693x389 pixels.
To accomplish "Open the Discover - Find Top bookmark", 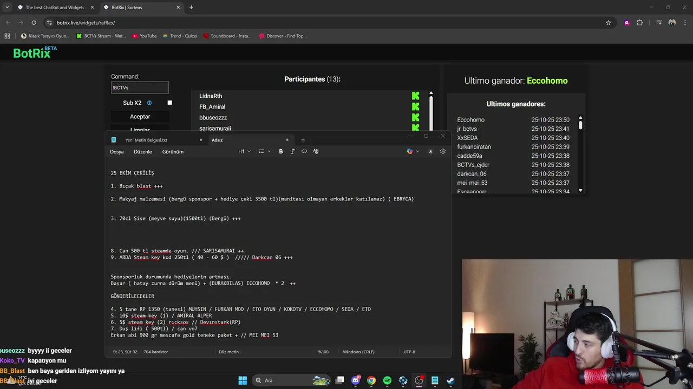I will tap(283, 36).
